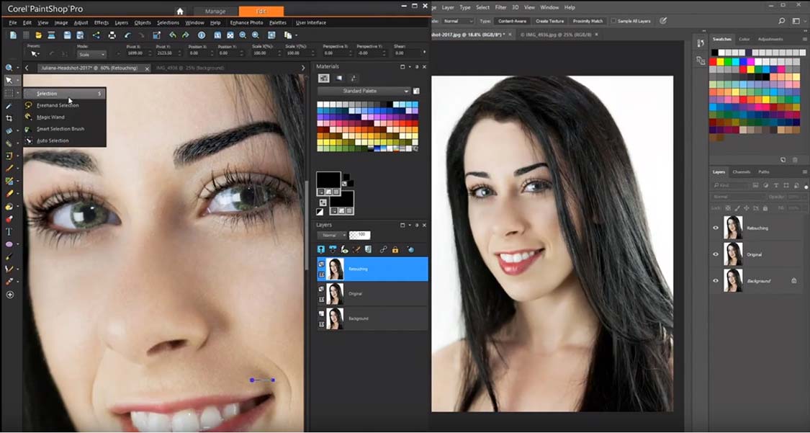The image size is (810, 433).
Task: Select the Retouching layer thumbnail in PaintShop
Action: pos(335,269)
